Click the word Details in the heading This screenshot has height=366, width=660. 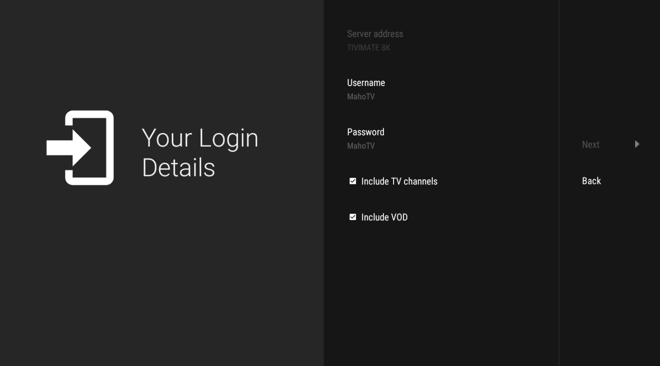click(x=178, y=167)
